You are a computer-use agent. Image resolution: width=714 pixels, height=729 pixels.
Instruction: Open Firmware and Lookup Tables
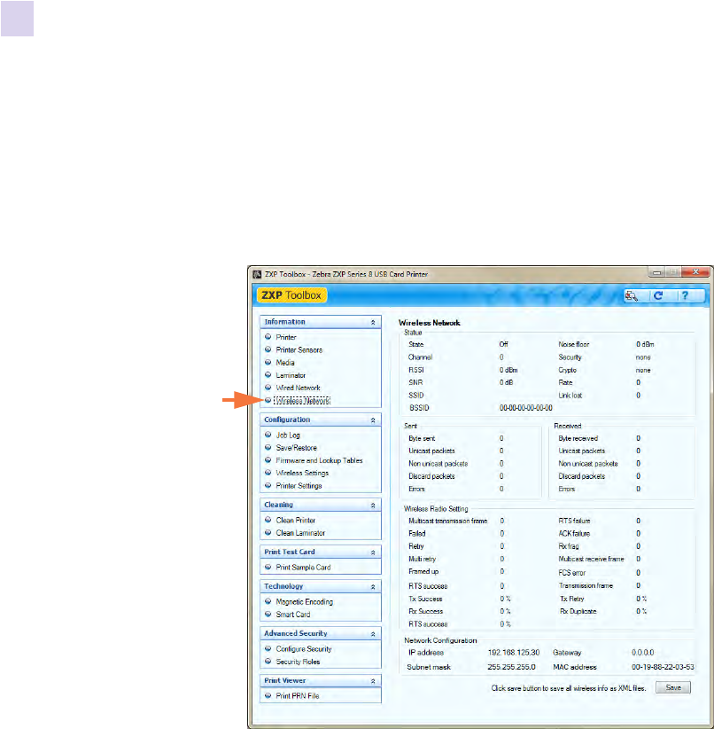pos(319,460)
